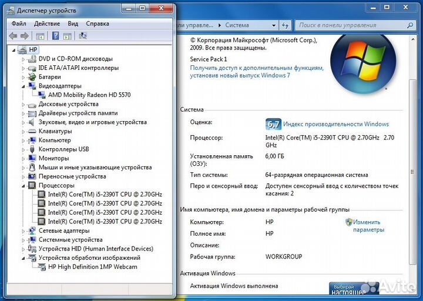The image size is (423, 301).
Task: Select Переносные устройства in device tree
Action: point(72,176)
